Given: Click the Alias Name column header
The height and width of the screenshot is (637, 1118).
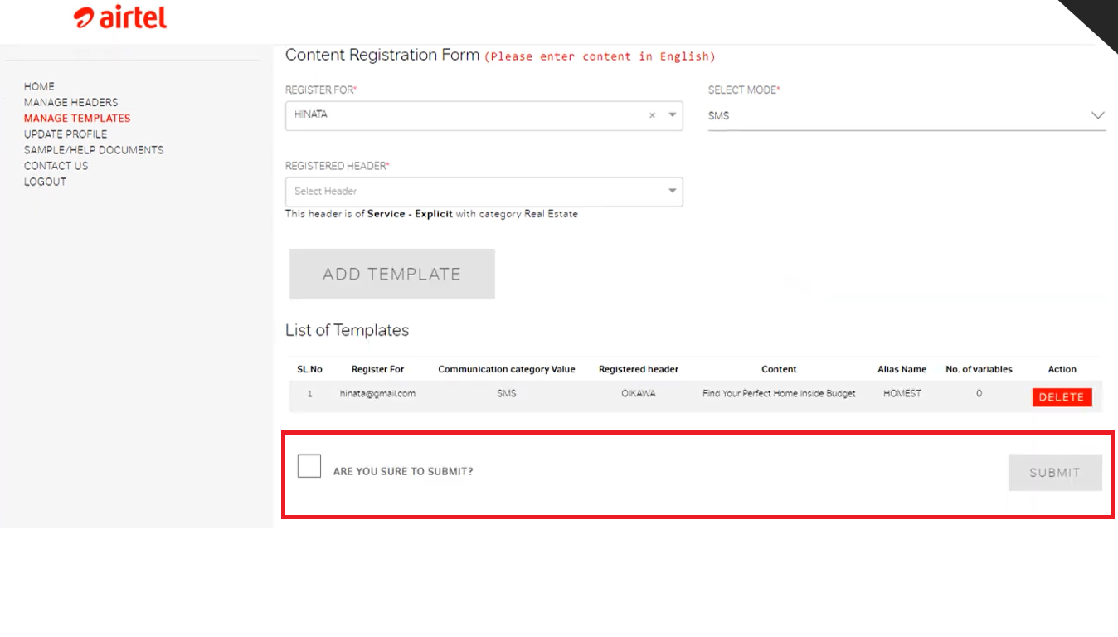Looking at the screenshot, I should [902, 369].
